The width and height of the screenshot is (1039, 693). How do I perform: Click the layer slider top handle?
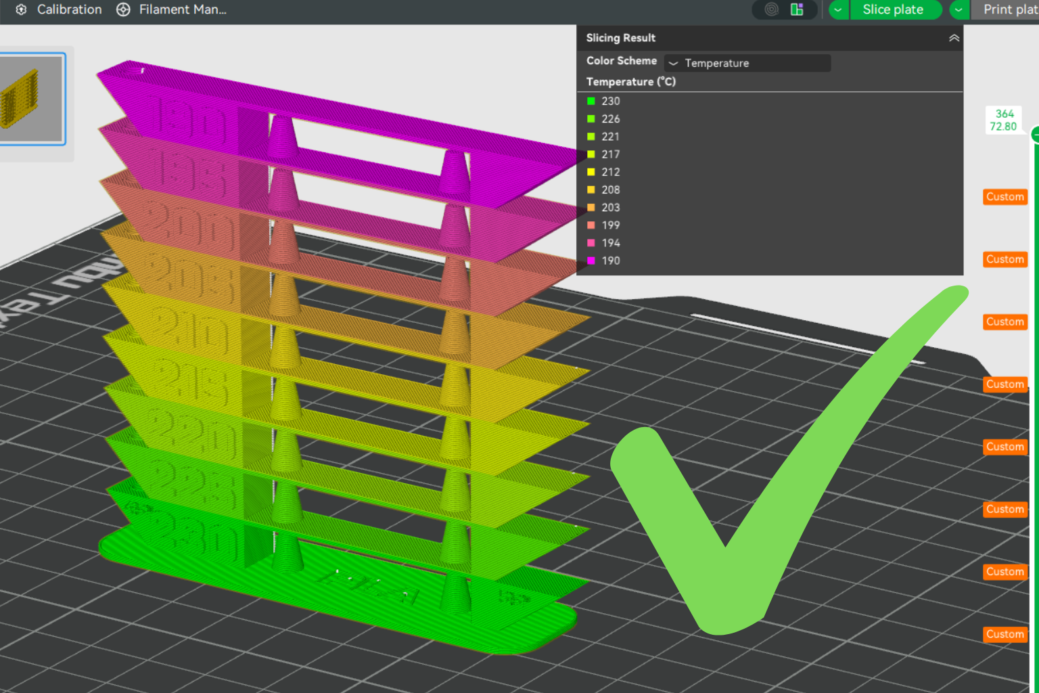point(1036,135)
